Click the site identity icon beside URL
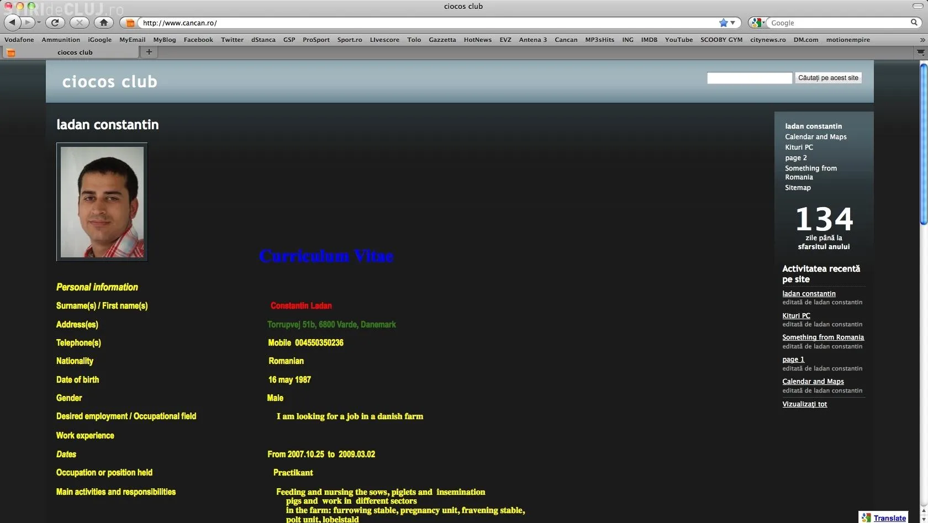Image resolution: width=928 pixels, height=523 pixels. coord(130,23)
